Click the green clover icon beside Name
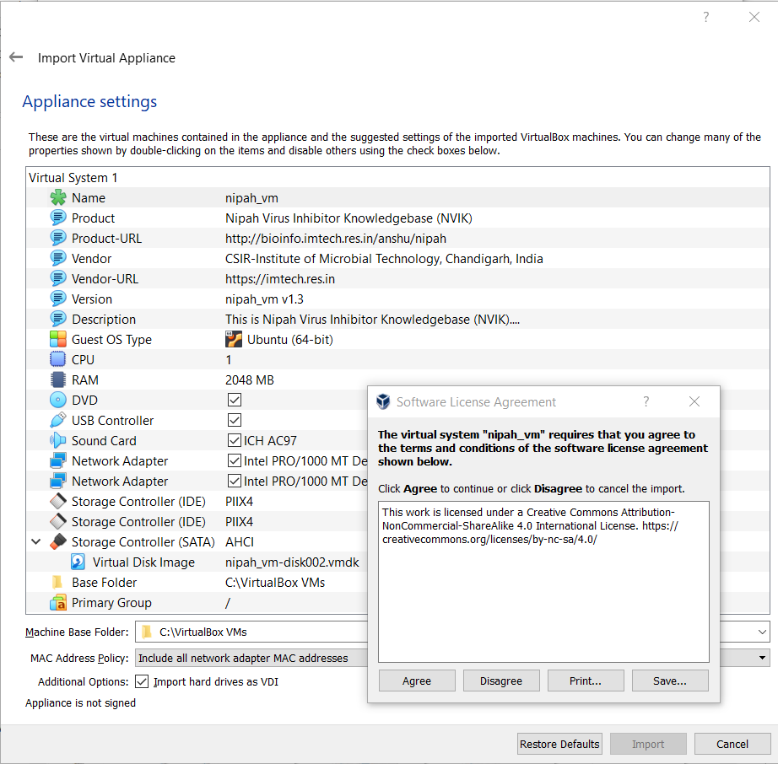778x764 pixels. (57, 198)
